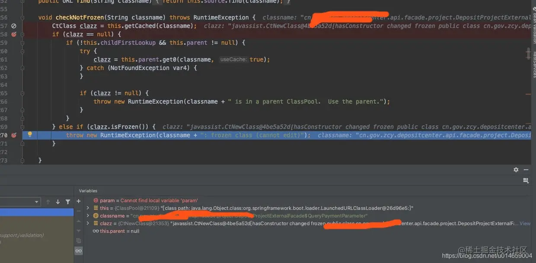Hide the debug tool window
This screenshot has height=263, width=536.
click(x=526, y=170)
